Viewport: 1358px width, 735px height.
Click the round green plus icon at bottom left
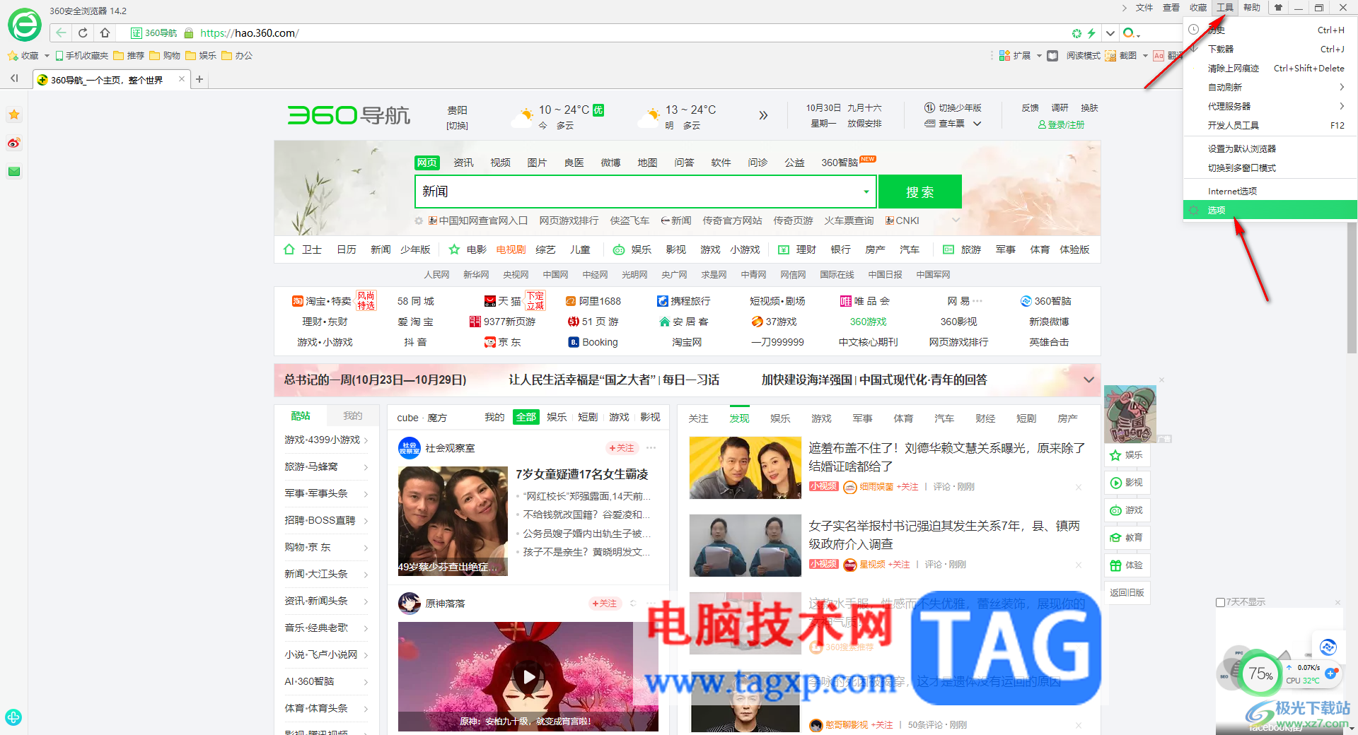[13, 717]
